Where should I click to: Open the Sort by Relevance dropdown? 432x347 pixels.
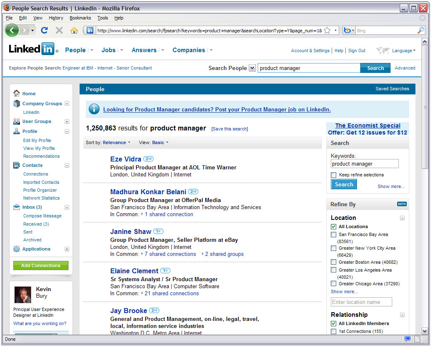[x=116, y=142]
